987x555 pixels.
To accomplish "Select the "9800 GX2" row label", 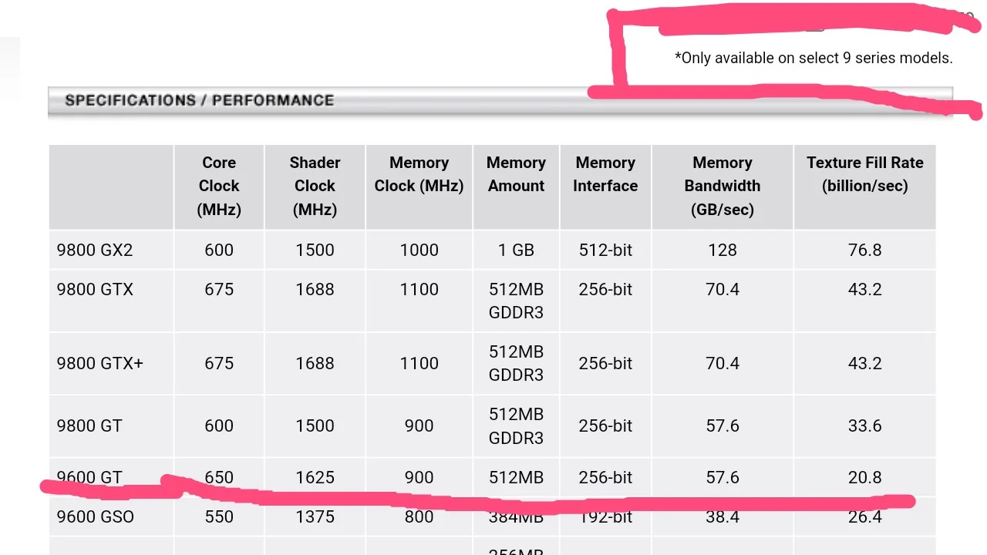I will coord(95,250).
